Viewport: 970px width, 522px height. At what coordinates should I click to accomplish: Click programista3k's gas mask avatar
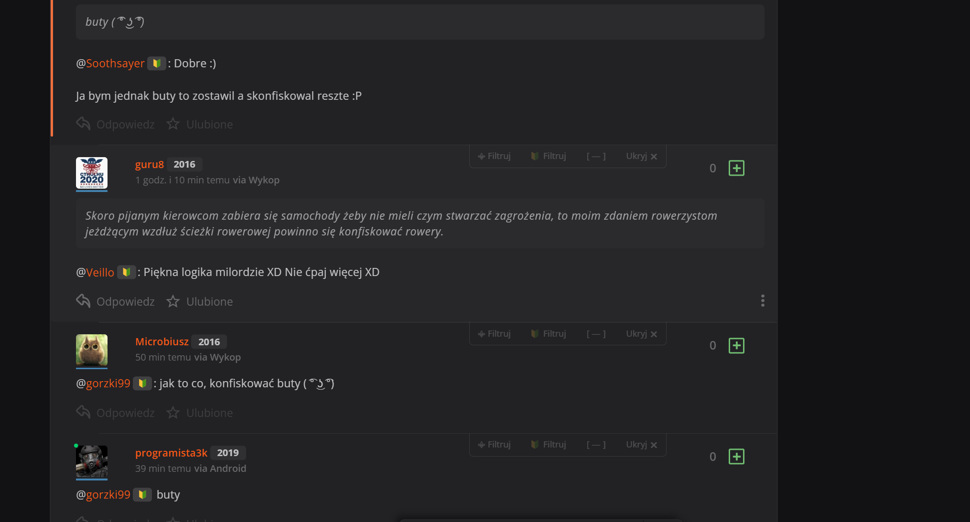92,461
